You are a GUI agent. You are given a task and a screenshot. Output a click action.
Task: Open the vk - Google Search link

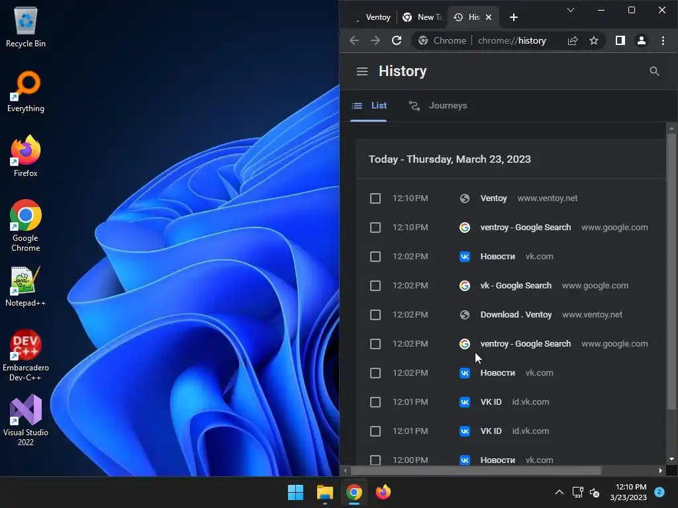click(x=516, y=286)
